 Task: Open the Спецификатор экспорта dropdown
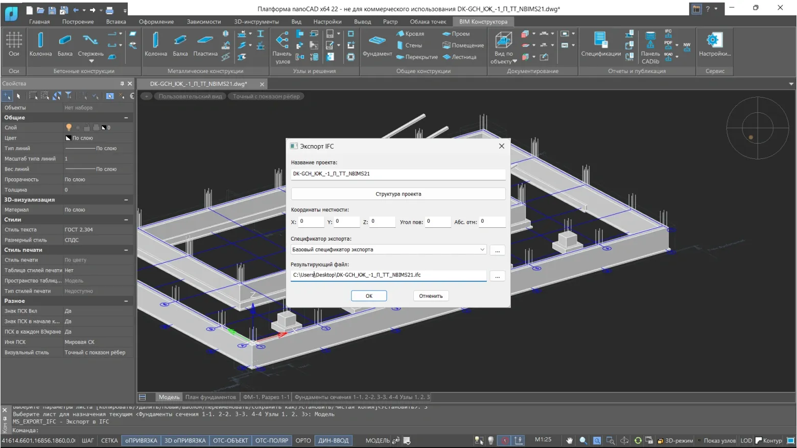pyautogui.click(x=482, y=250)
